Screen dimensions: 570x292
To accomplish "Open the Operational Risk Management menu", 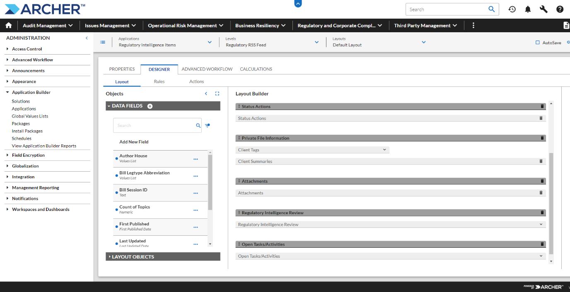I will pos(186,26).
